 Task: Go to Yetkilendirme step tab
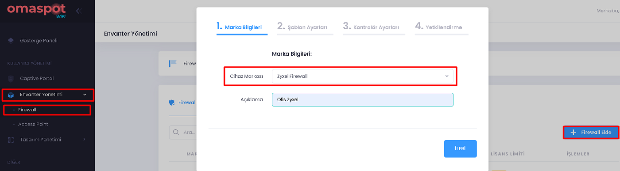click(438, 27)
